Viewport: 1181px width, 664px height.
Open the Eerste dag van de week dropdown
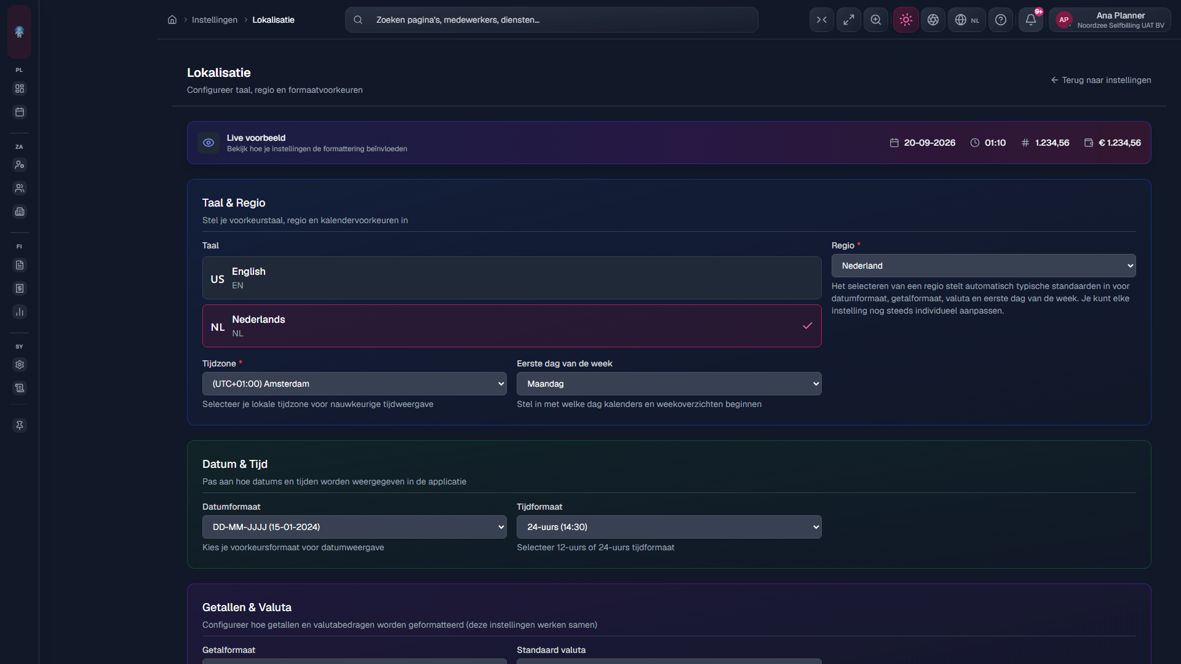(x=669, y=384)
